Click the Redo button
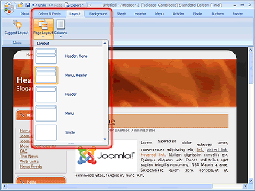 55,5
